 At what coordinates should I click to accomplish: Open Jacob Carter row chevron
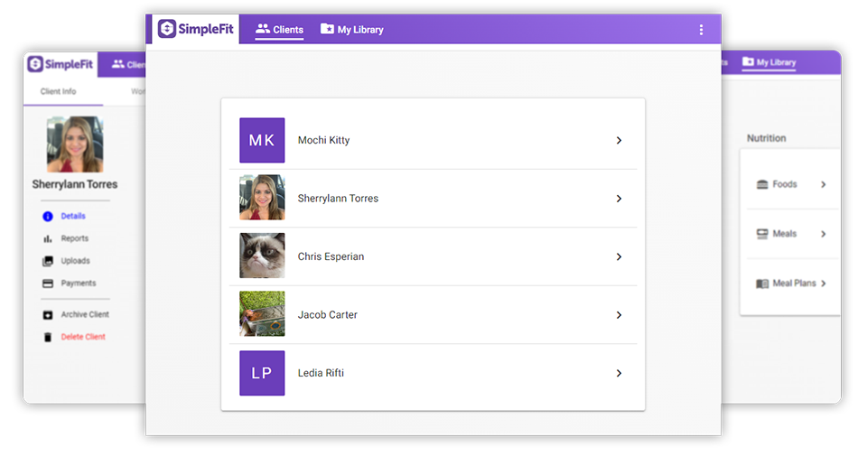pyautogui.click(x=619, y=315)
